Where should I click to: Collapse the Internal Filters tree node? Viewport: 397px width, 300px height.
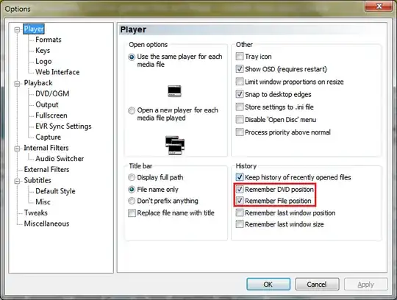click(x=17, y=149)
